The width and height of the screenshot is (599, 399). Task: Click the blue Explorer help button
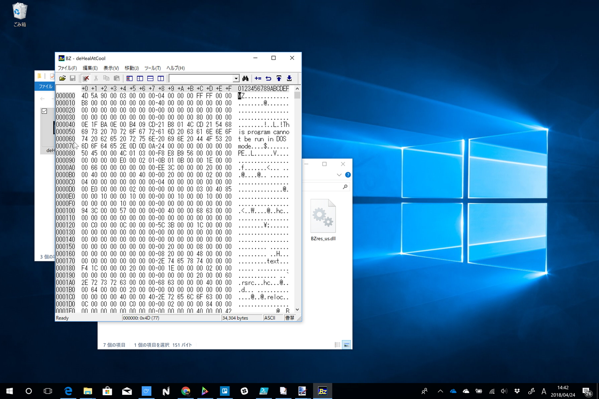click(x=348, y=175)
